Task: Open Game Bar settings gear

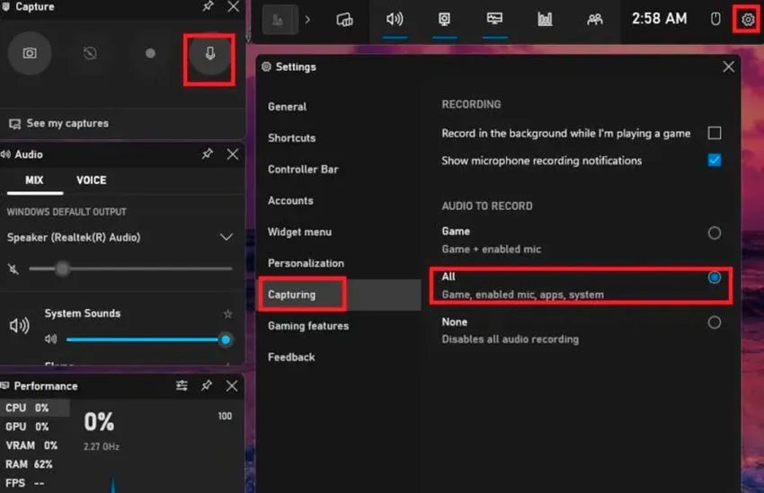Action: (748, 20)
